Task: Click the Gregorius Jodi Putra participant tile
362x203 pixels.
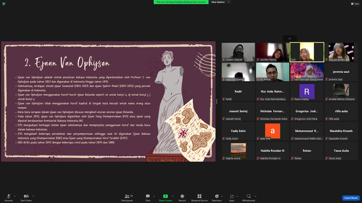Action: click(307, 112)
